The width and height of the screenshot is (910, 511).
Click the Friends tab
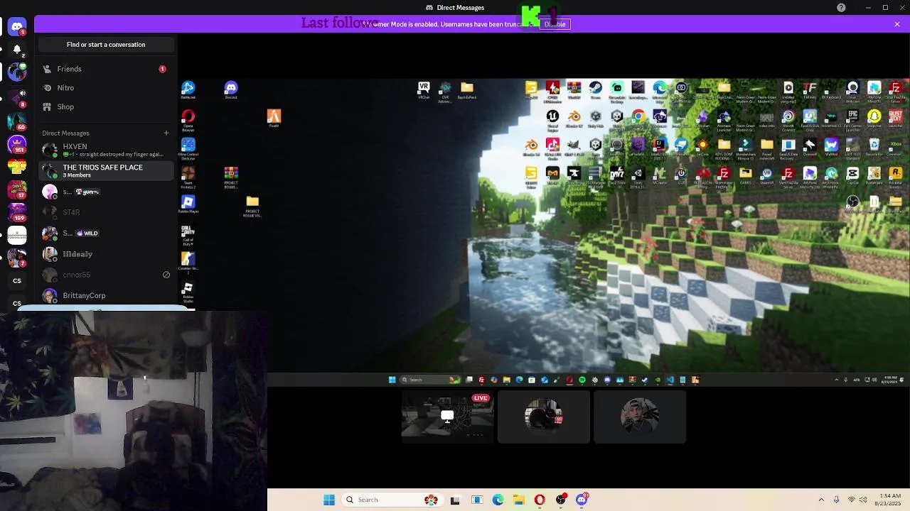[106, 69]
